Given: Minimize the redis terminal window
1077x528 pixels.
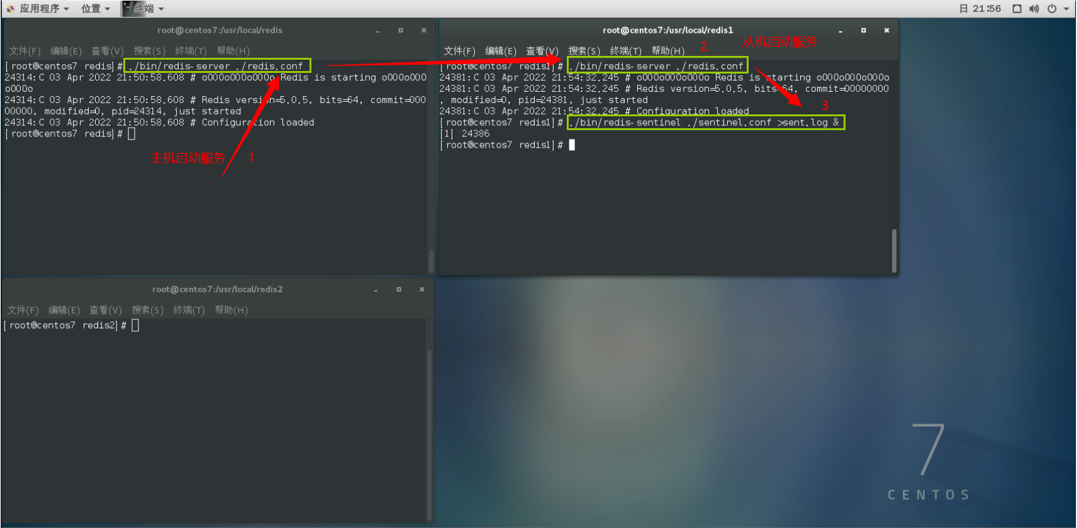Looking at the screenshot, I should click(377, 31).
